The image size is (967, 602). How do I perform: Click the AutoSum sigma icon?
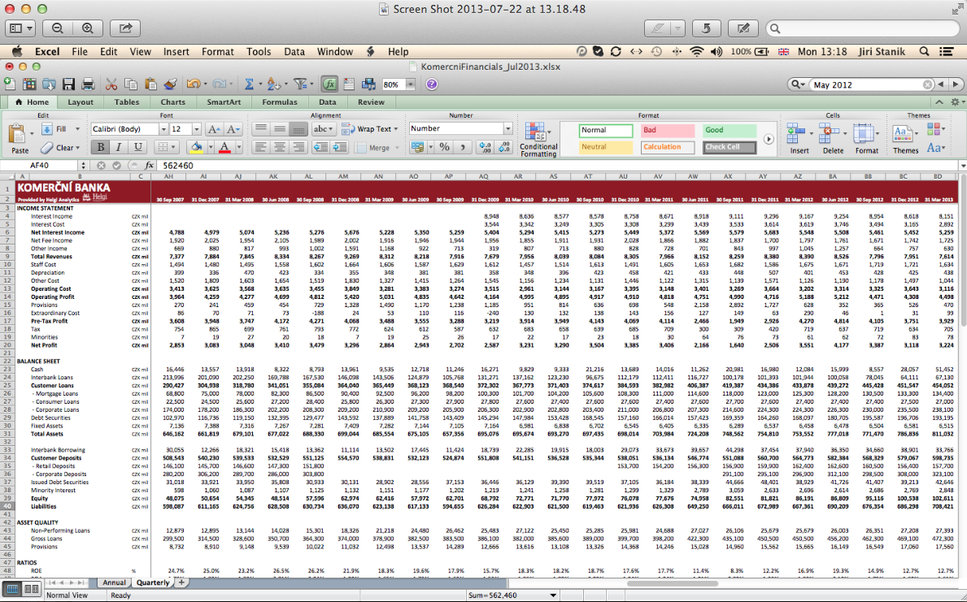click(x=249, y=84)
